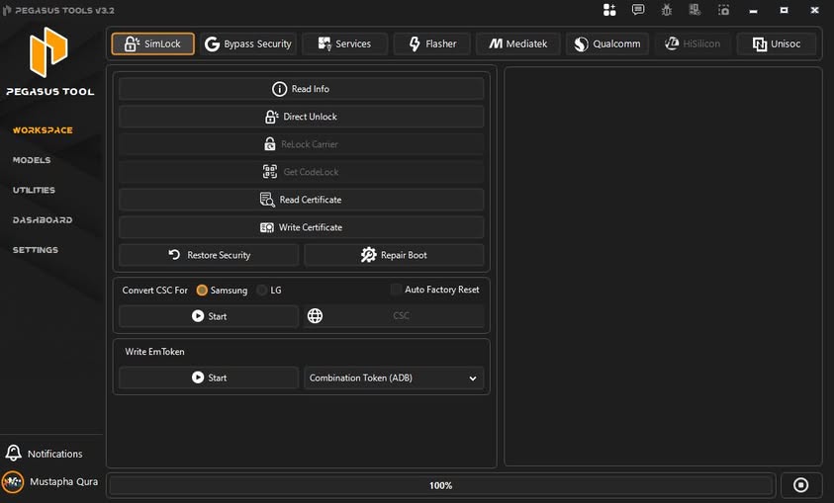Select the Samsung radio button
Screen dimensions: 834x503
[202, 291]
